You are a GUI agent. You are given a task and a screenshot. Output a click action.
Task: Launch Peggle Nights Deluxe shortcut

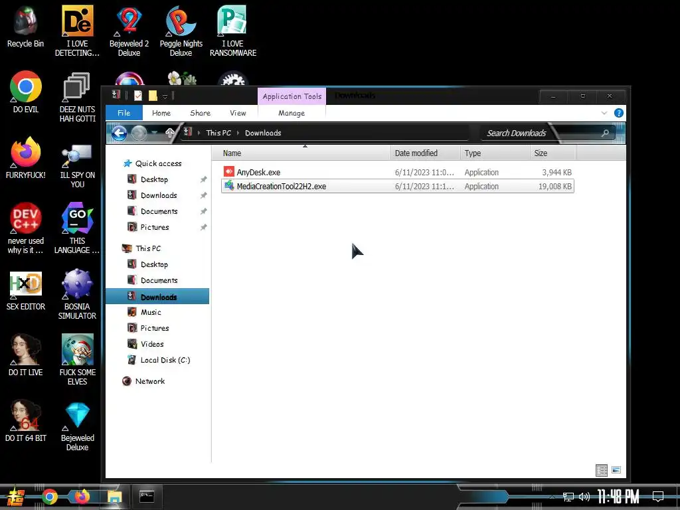pyautogui.click(x=181, y=31)
